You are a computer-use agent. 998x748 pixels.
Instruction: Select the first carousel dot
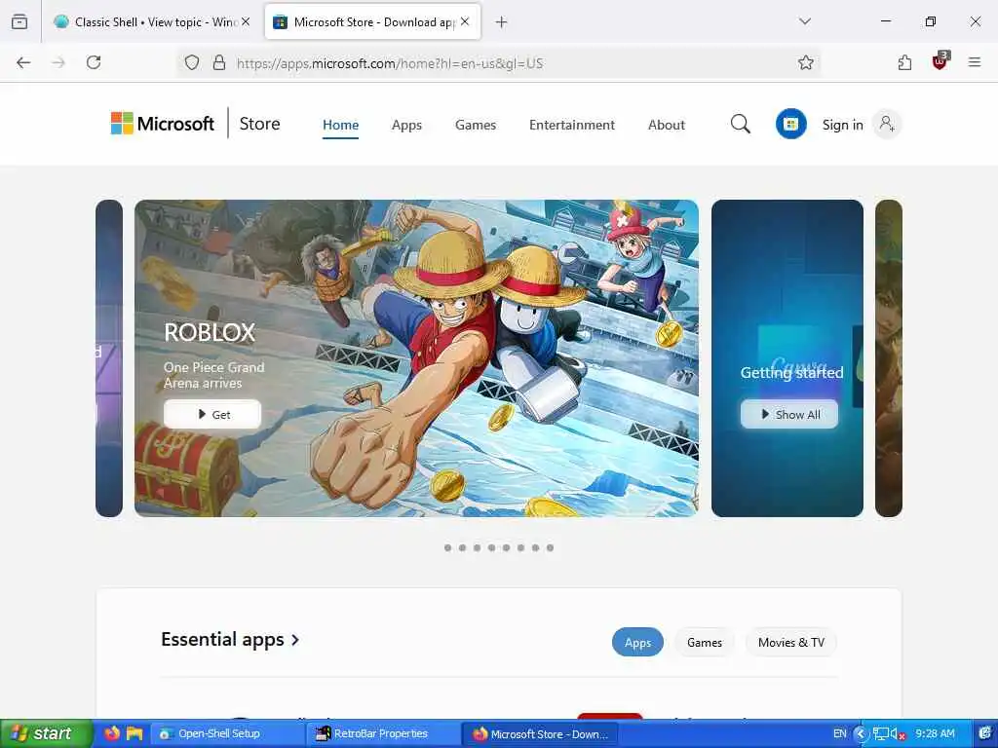point(448,547)
